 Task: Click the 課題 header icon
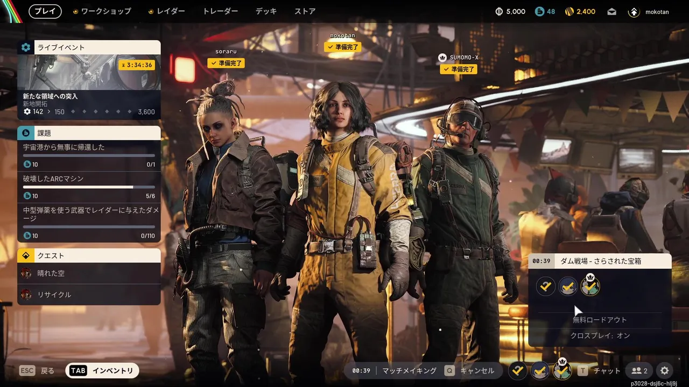click(25, 133)
